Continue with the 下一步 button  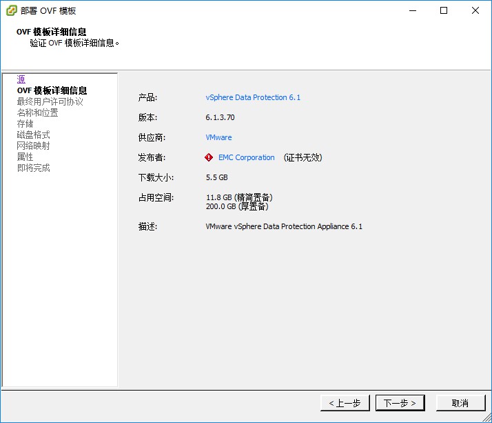tap(400, 403)
